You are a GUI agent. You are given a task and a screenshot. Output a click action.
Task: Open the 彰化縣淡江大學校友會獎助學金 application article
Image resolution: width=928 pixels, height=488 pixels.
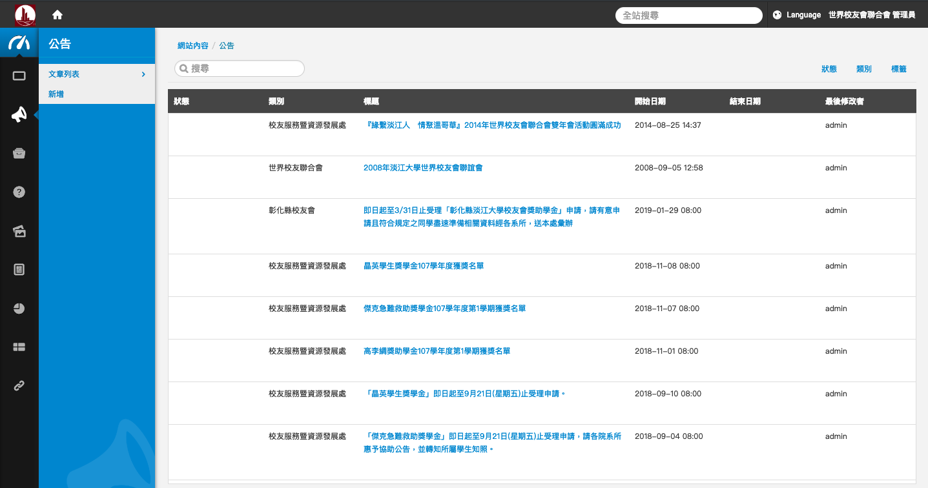click(x=492, y=217)
